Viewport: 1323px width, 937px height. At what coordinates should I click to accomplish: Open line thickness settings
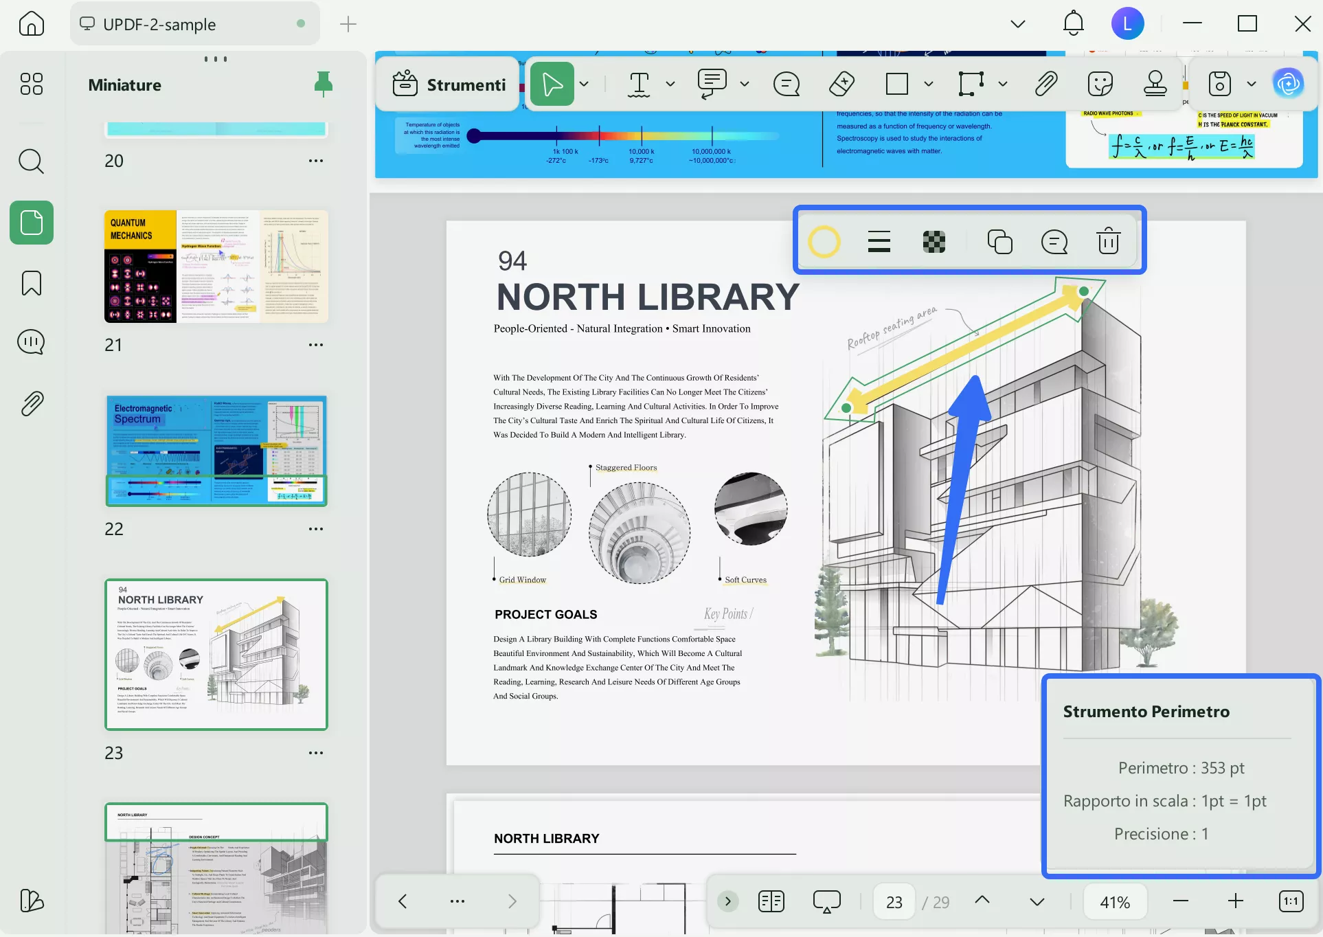(x=879, y=242)
